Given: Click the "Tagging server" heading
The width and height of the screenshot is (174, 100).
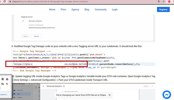Looking at the screenshot, I should [27, 17].
